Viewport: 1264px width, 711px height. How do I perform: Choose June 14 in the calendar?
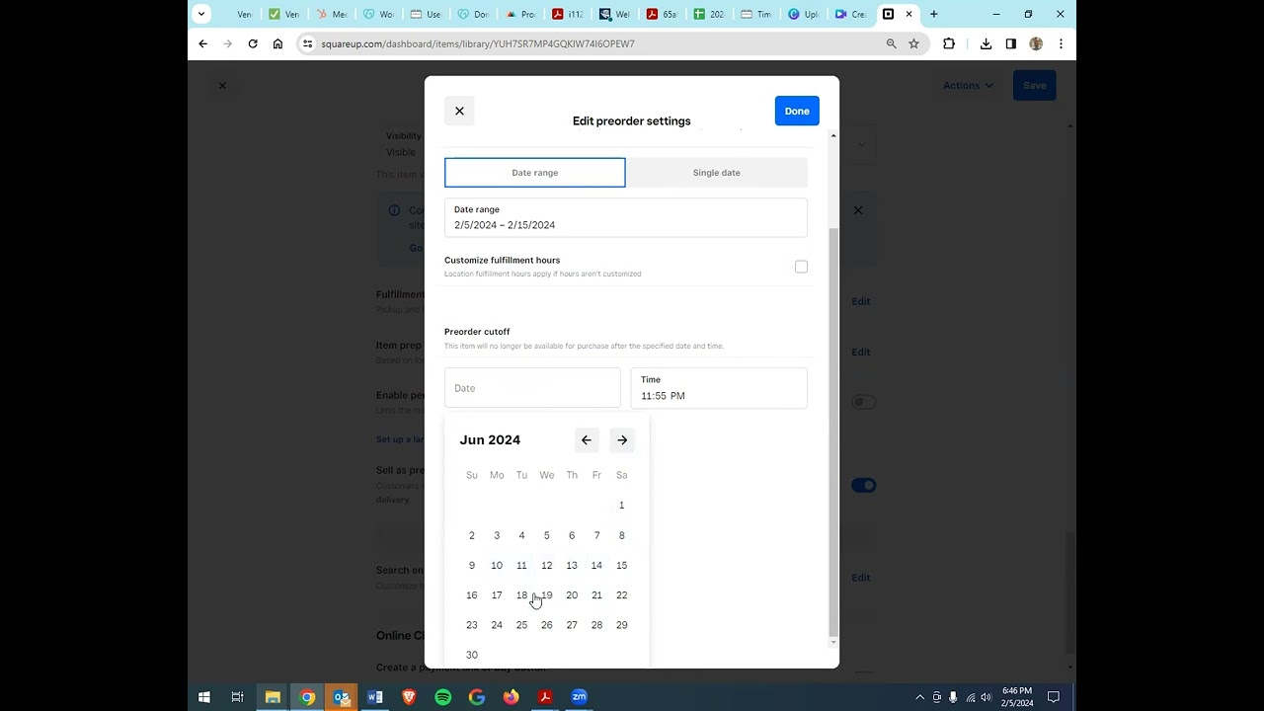tap(596, 566)
